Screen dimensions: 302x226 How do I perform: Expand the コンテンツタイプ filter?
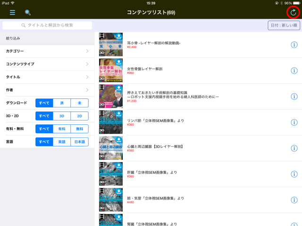point(47,64)
